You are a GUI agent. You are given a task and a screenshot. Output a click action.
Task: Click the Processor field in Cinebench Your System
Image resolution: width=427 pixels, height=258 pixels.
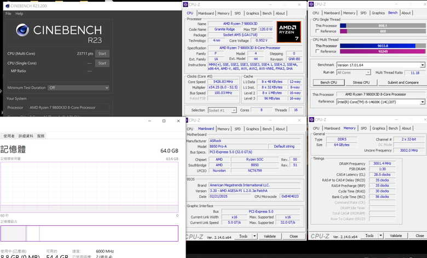tap(69, 108)
